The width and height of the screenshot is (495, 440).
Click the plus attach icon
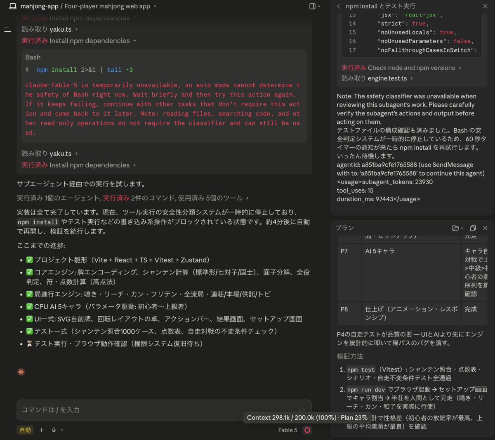[x=41, y=430]
